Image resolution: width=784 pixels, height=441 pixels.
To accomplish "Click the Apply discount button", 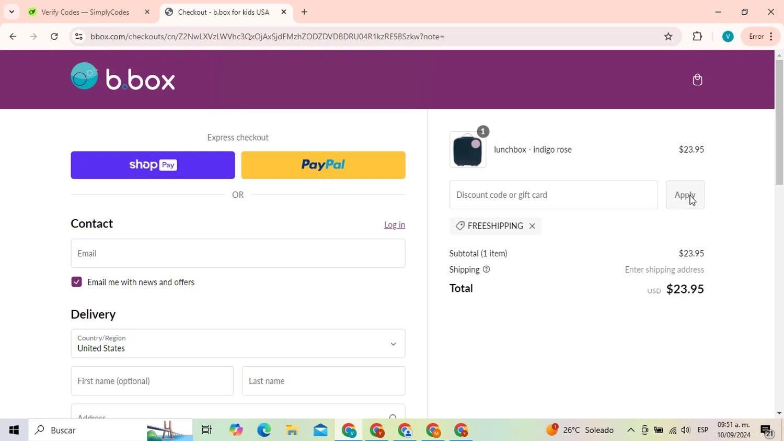I will tap(685, 195).
